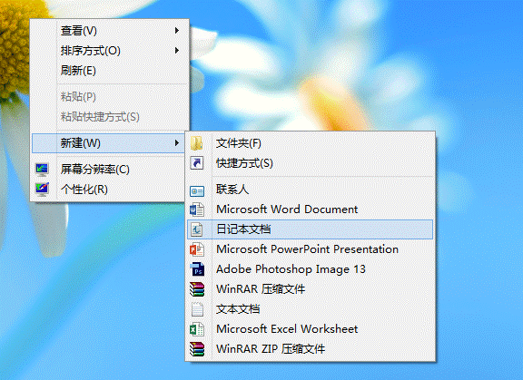Create a new WinRAR ZIP 压缩文件
Viewport: 523px width, 380px height.
[311, 349]
